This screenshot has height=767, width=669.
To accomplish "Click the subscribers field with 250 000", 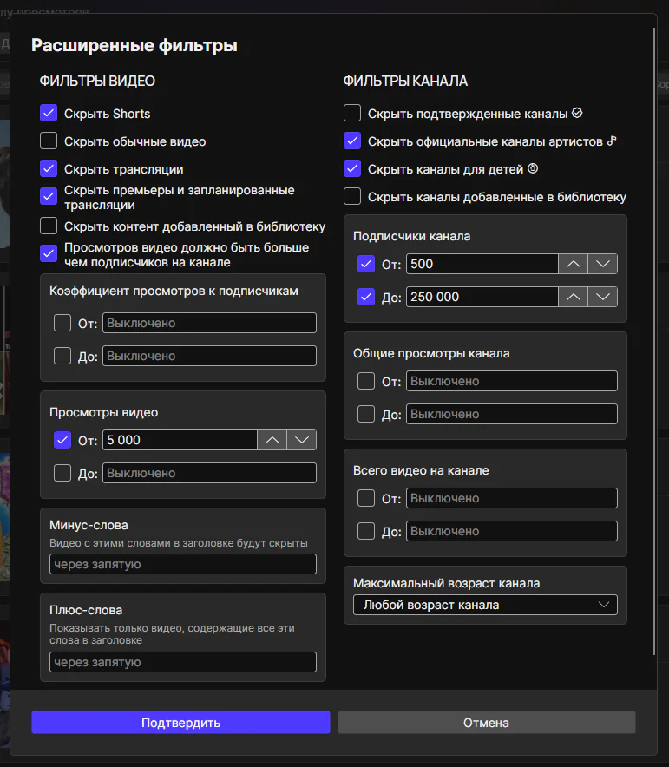I will [482, 297].
